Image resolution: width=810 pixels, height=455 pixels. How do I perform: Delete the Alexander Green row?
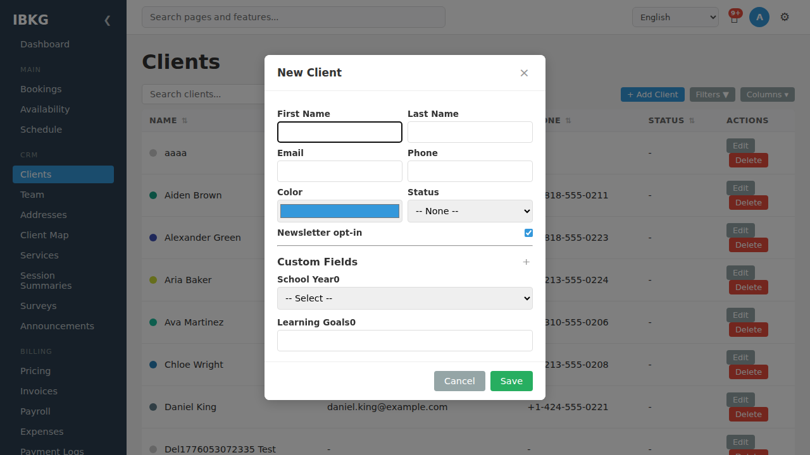click(x=749, y=245)
